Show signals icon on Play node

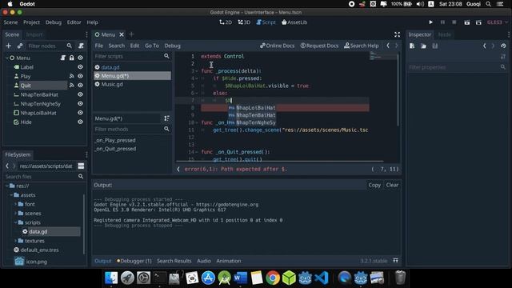click(x=71, y=76)
